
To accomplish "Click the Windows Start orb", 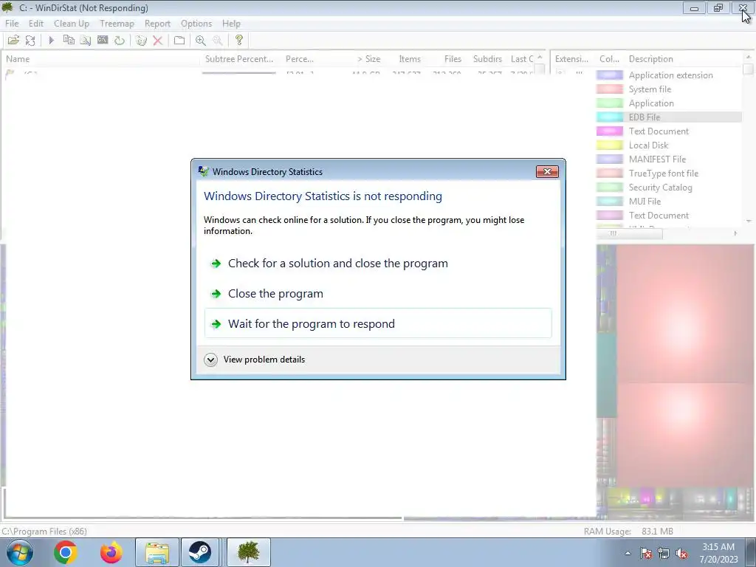I will [20, 552].
